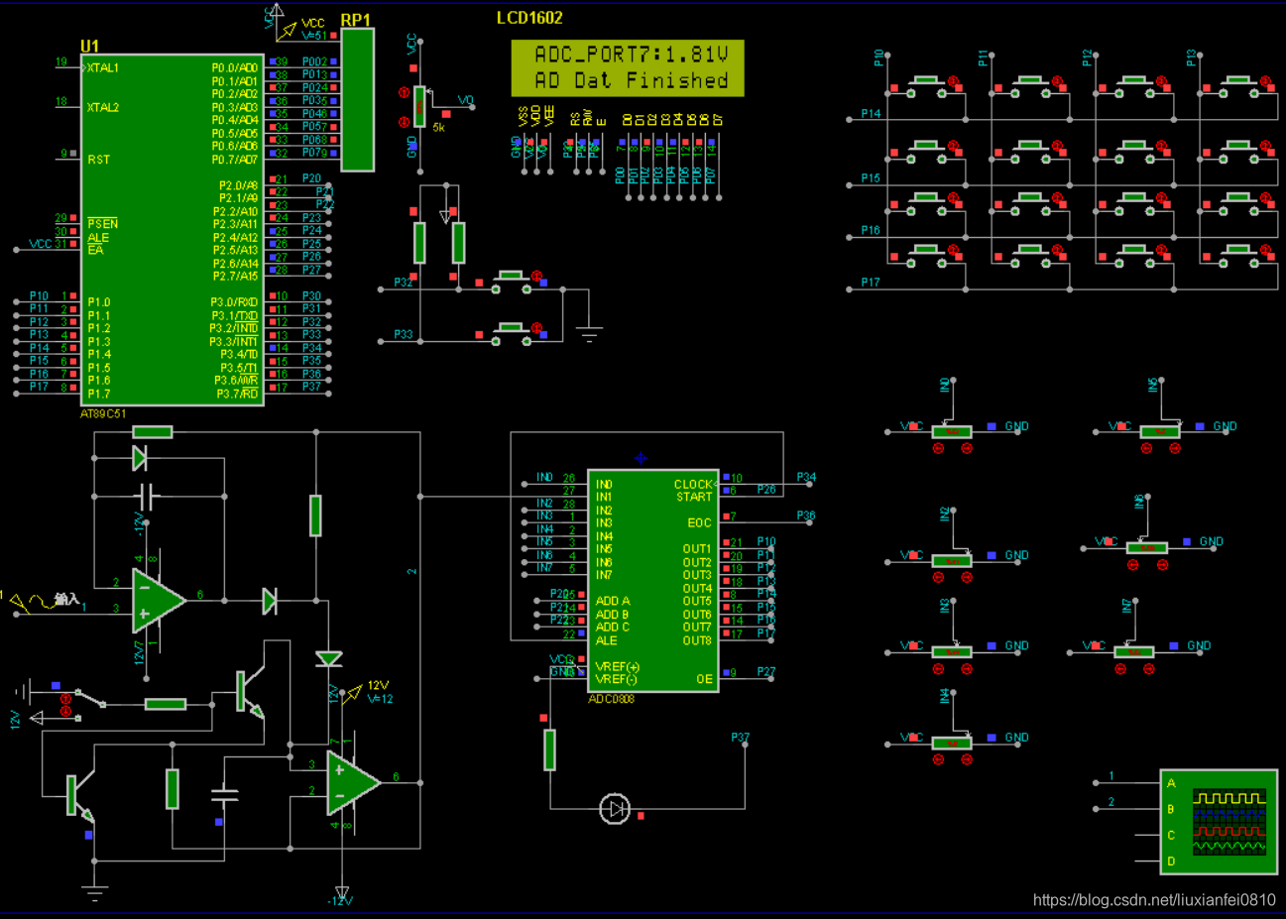Click the ADC_PORT7:1.81V readout text
Screen dimensions: 1286x919
[x=632, y=54]
